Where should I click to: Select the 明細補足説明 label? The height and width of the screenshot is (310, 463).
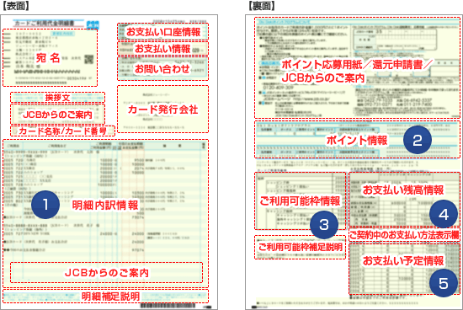(x=110, y=297)
